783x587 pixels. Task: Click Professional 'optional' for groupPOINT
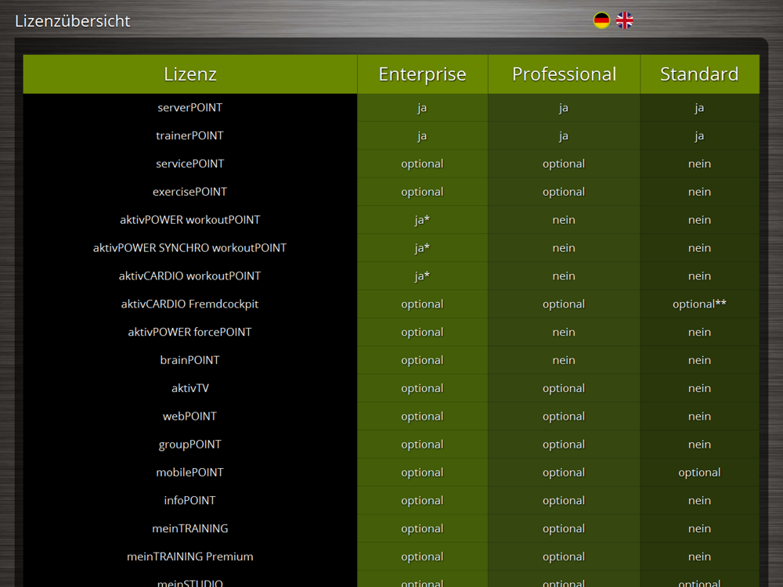pyautogui.click(x=564, y=445)
